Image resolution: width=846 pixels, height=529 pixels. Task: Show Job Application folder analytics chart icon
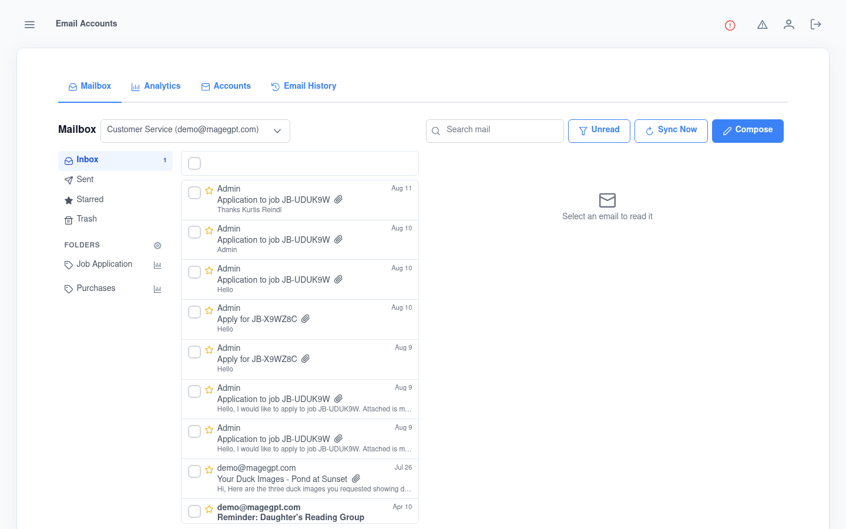(157, 265)
